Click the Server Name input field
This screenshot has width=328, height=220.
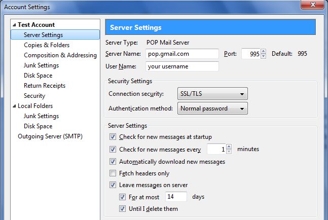(x=182, y=54)
